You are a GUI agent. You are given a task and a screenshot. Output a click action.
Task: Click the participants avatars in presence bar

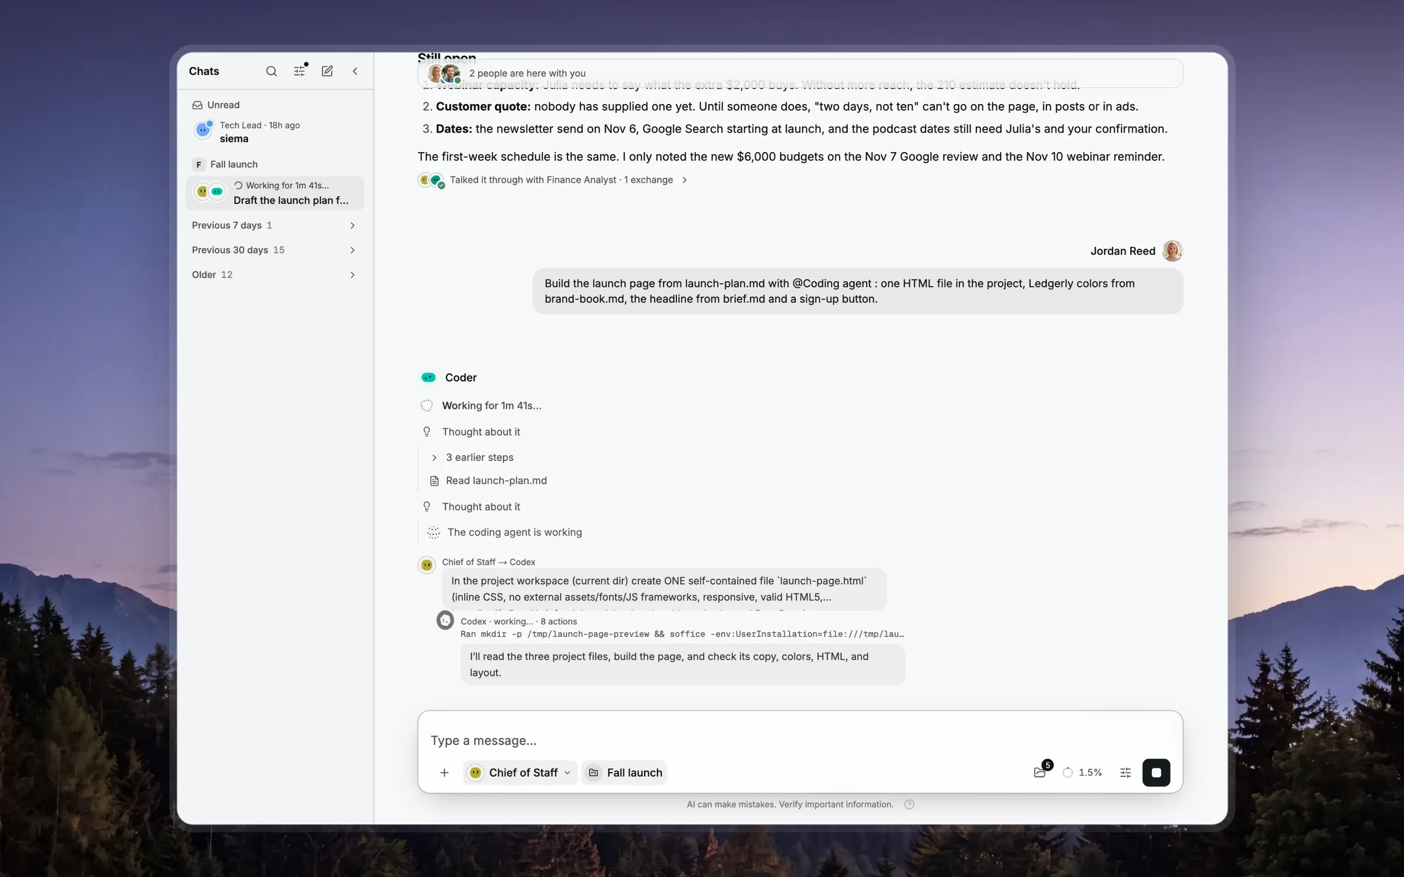click(443, 74)
